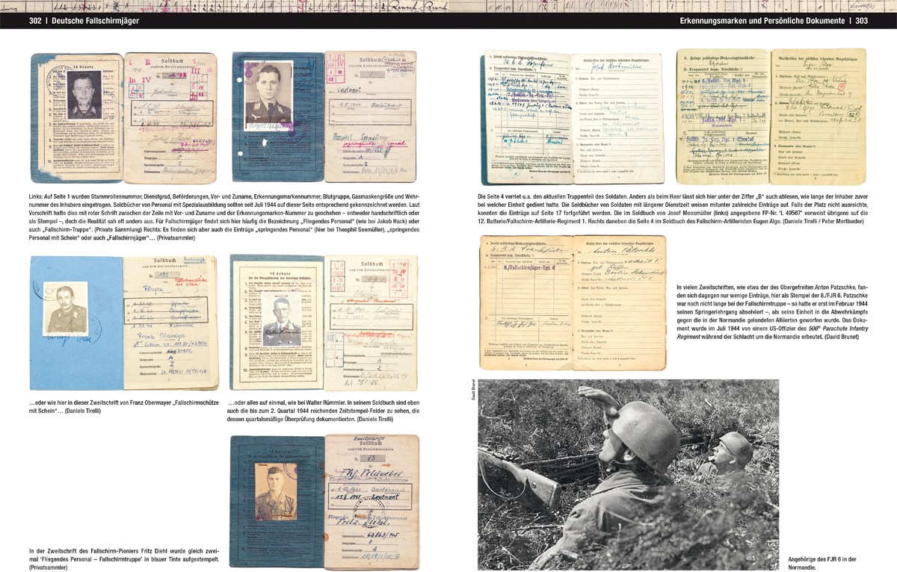Screen dimensions: 897x572
Task: Click the document strip banner across the page top
Action: click(449, 5)
